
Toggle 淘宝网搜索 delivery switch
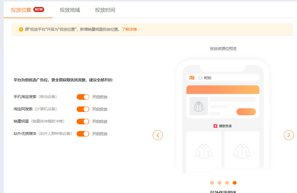click(83, 109)
